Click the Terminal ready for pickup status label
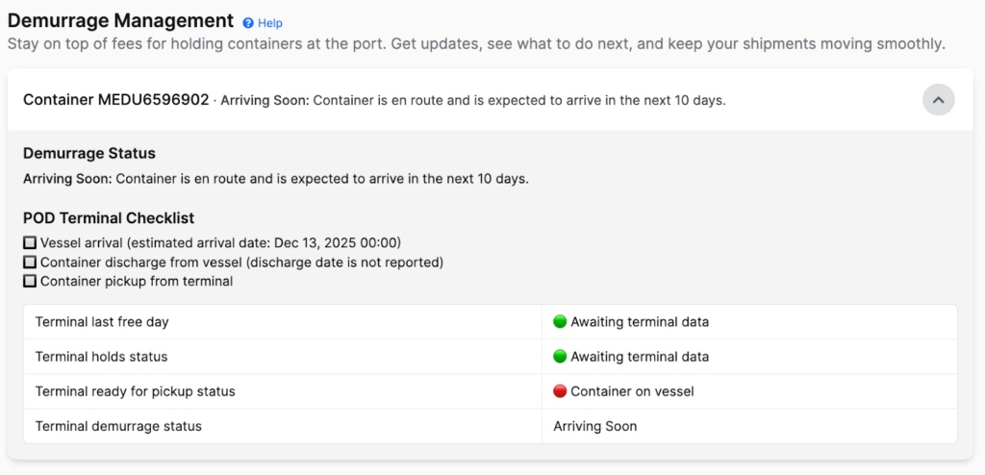The image size is (985, 475). 135,391
